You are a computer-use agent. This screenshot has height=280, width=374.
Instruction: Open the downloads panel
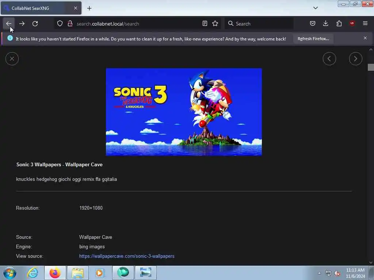point(325,23)
